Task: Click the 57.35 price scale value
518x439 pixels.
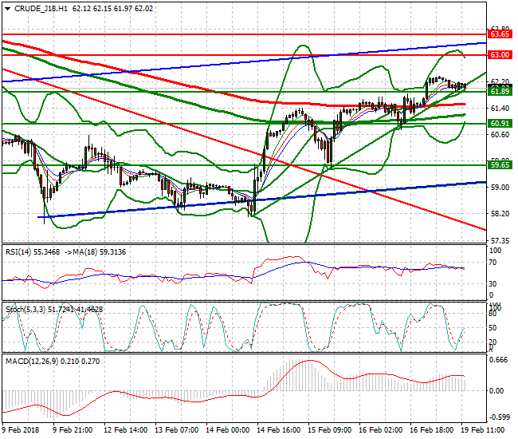Action: (x=500, y=240)
